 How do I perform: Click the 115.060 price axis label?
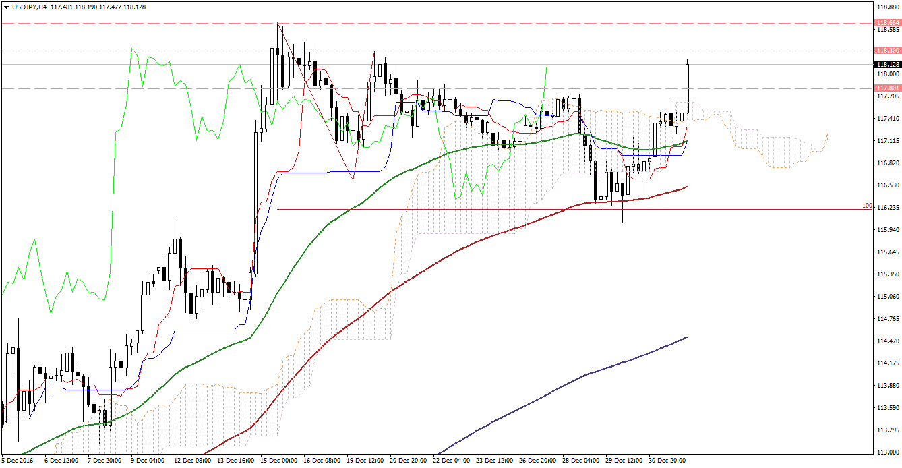click(x=889, y=297)
